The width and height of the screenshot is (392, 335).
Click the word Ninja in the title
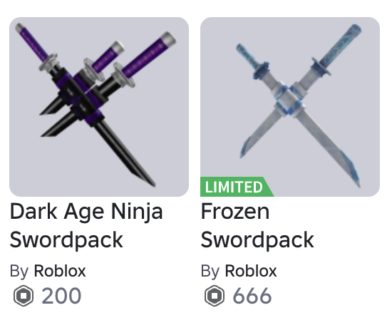[137, 212]
